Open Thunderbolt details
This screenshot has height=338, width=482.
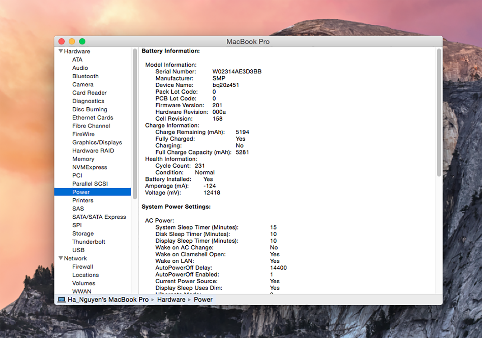click(x=89, y=242)
